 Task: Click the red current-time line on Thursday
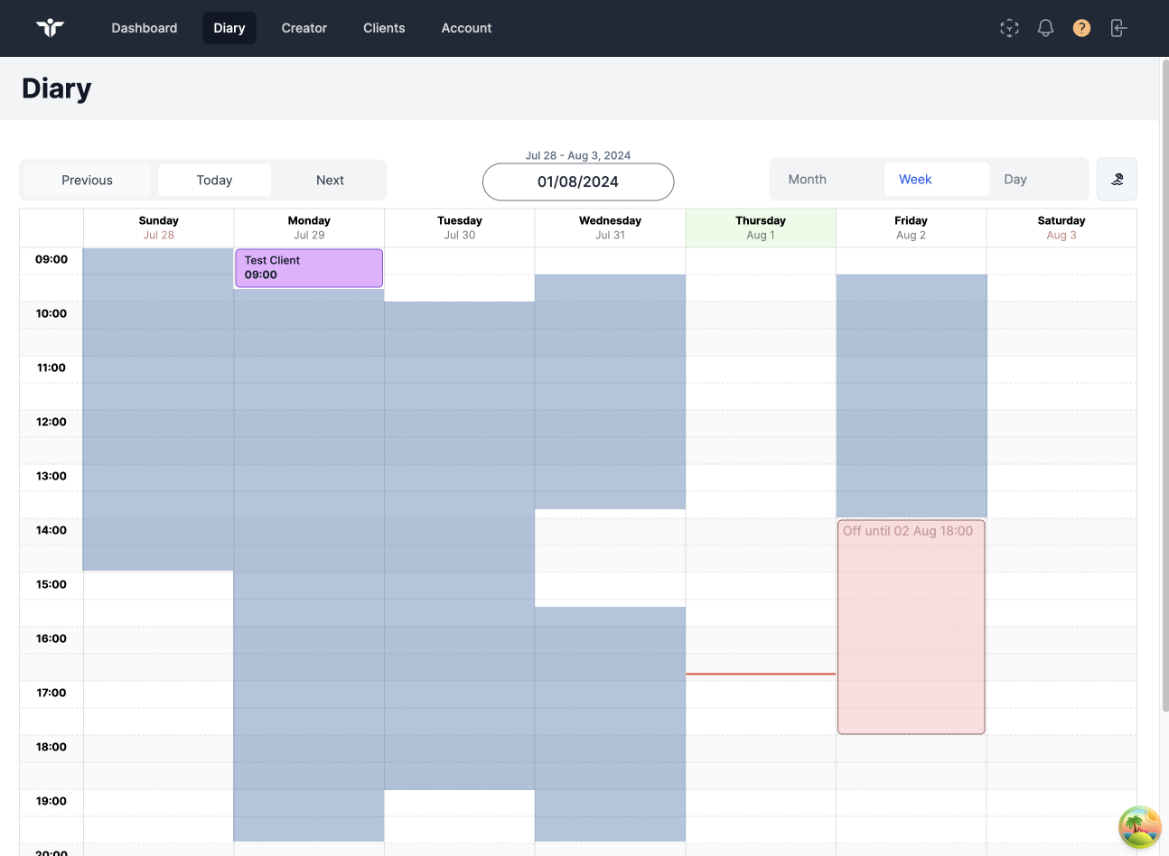761,674
